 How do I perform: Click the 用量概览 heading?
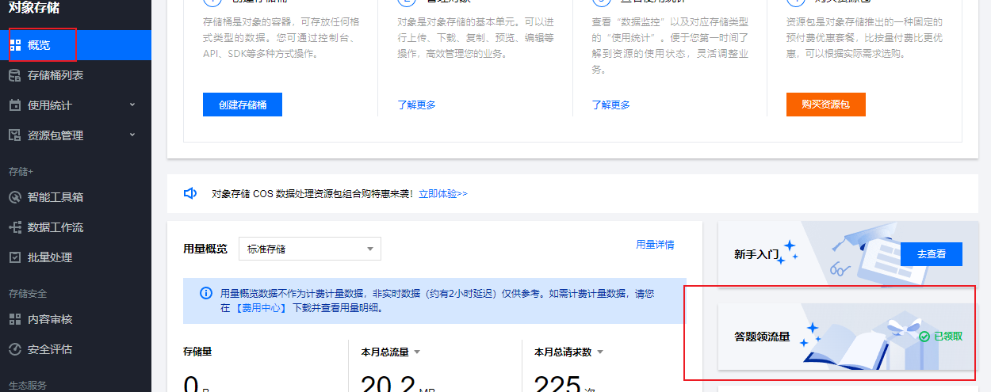pyautogui.click(x=205, y=249)
